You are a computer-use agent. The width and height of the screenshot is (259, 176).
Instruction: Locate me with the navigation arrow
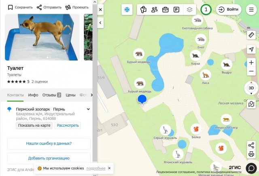pos(251,49)
